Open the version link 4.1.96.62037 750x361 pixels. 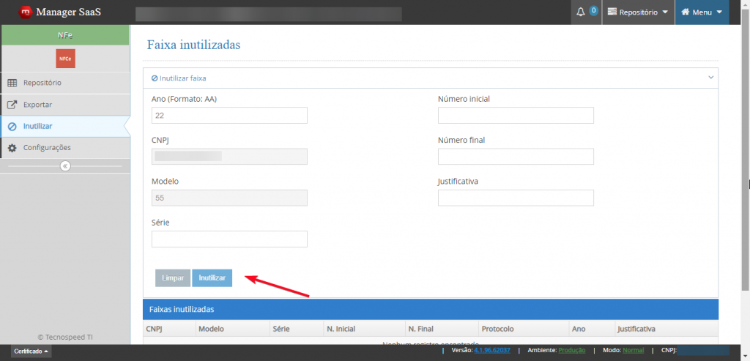492,351
